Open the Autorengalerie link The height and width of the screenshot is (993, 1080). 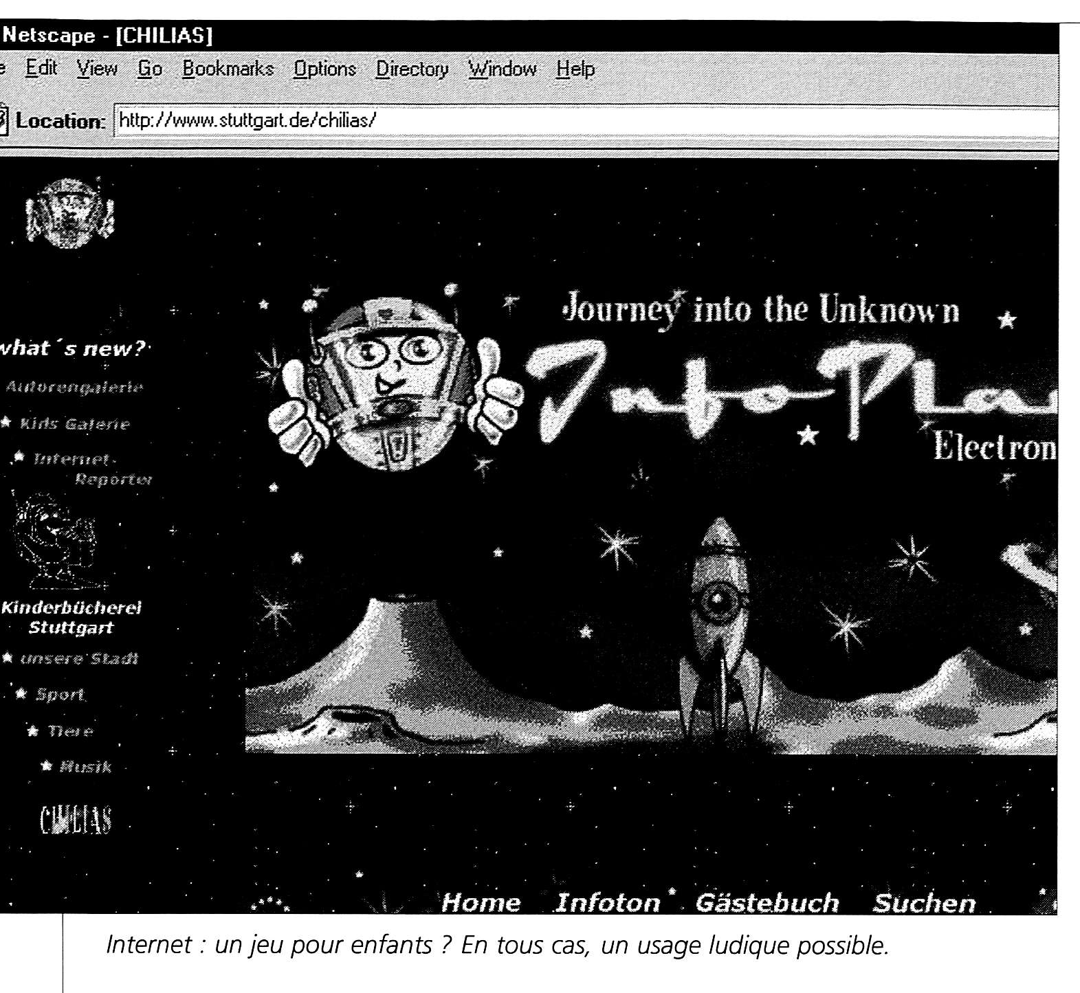tap(75, 387)
